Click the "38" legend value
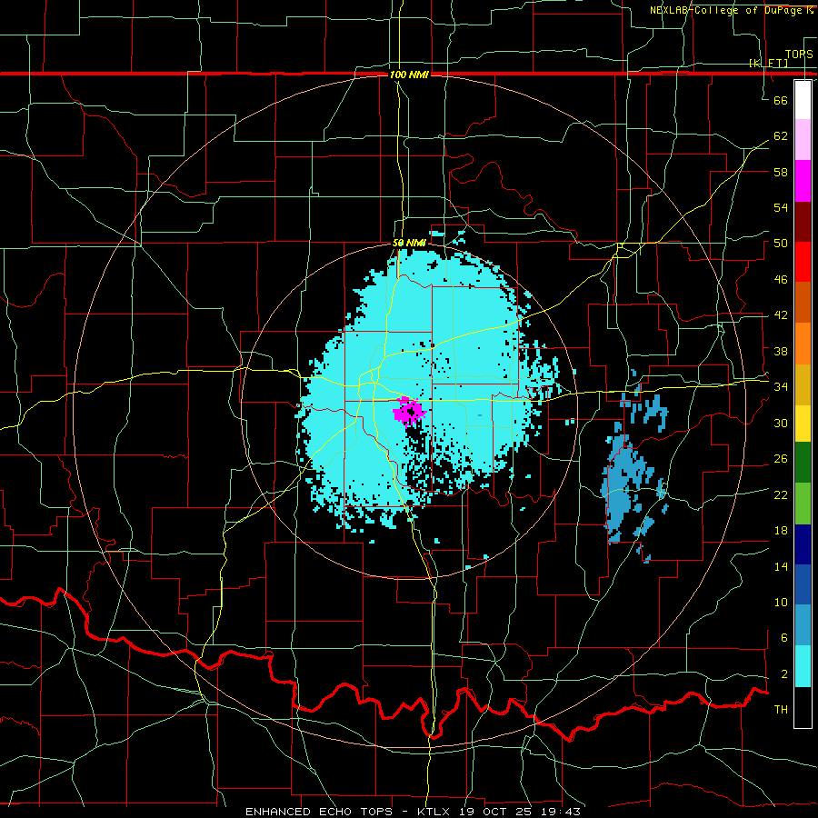 click(781, 351)
